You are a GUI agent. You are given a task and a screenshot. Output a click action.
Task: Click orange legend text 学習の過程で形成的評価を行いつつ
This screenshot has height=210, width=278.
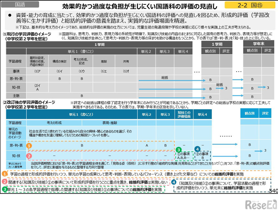[127, 174]
